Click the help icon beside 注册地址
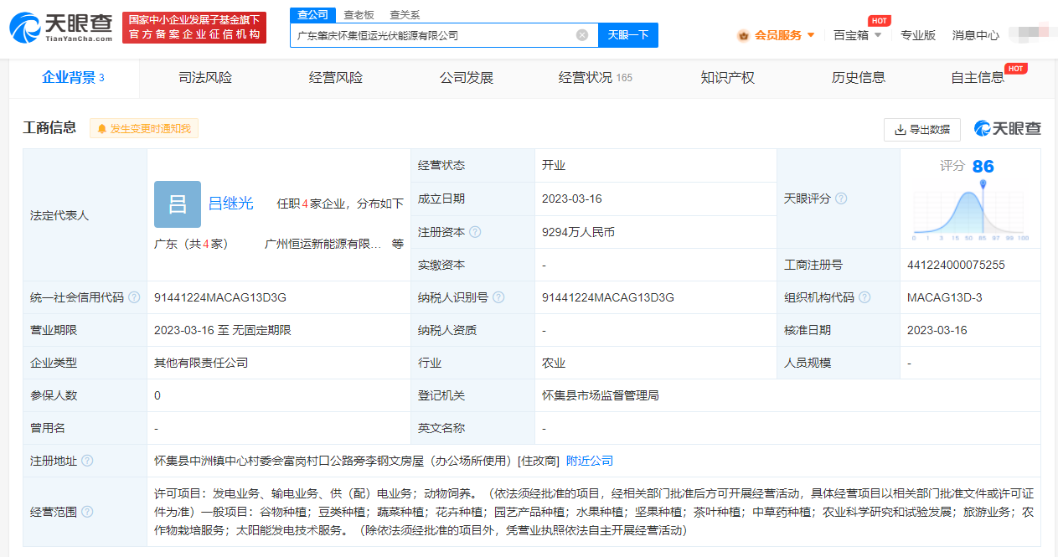 (87, 461)
